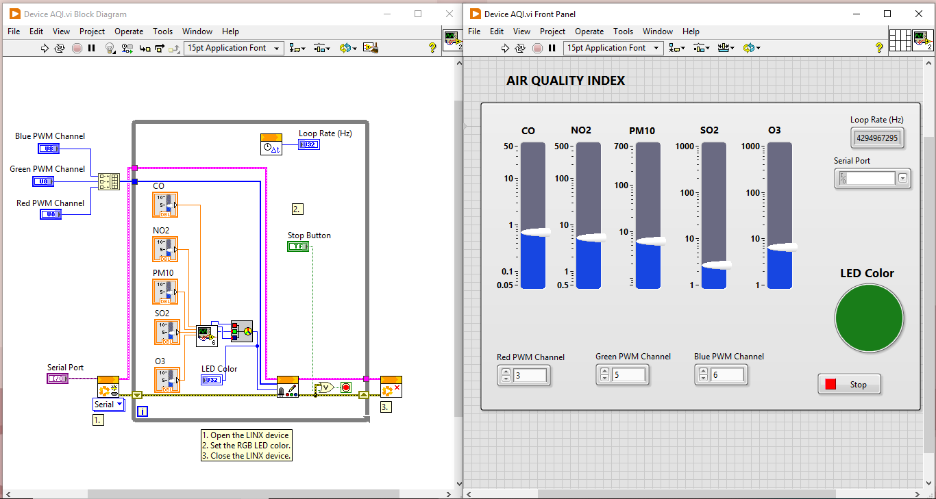Open Align Objects dropdown in Block Diagram
The image size is (936, 499).
tap(297, 48)
